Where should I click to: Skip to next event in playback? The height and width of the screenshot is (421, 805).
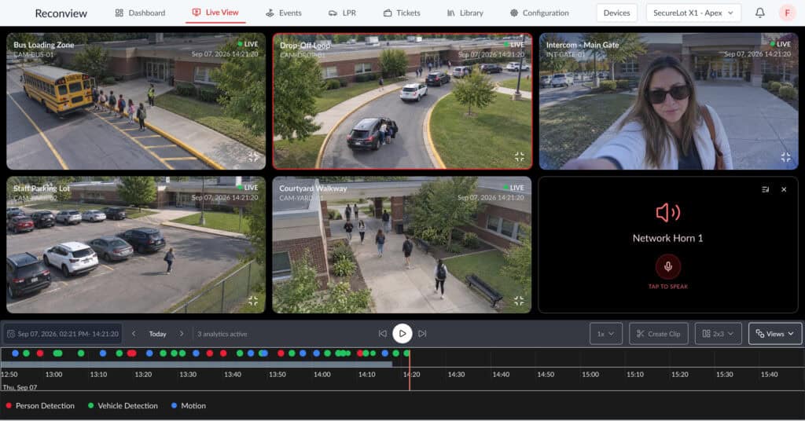422,333
